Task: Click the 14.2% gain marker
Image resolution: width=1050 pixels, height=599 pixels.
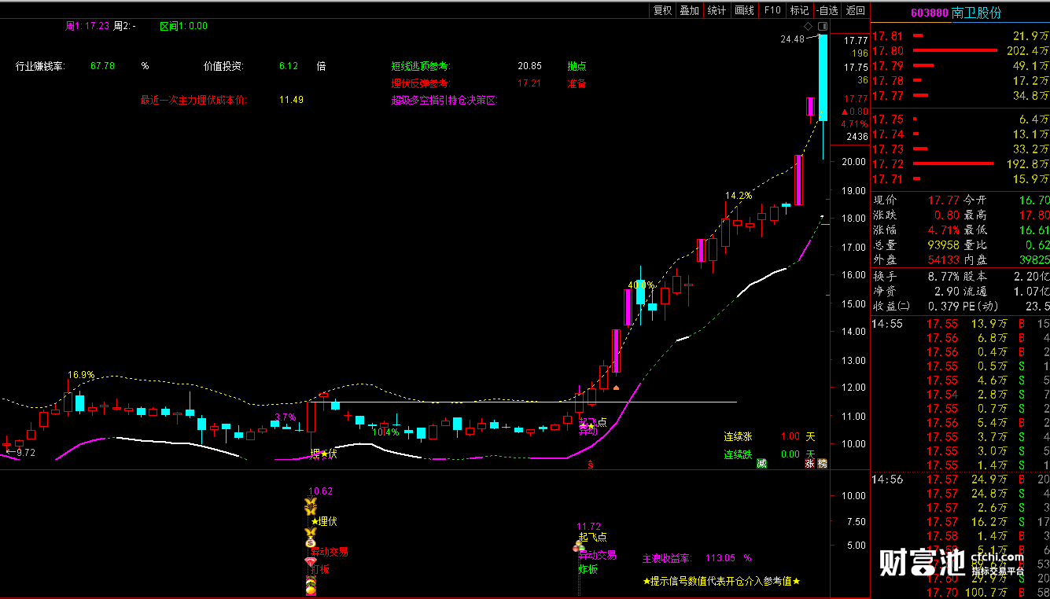Action: [739, 195]
